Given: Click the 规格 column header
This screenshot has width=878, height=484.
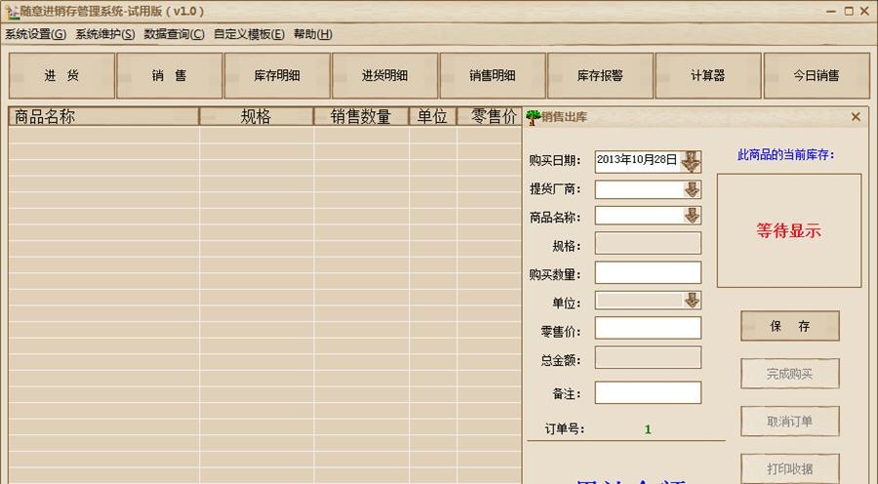Looking at the screenshot, I should pyautogui.click(x=257, y=116).
